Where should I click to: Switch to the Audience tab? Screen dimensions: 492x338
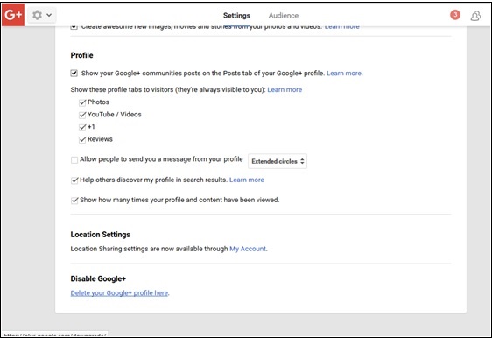click(x=284, y=16)
